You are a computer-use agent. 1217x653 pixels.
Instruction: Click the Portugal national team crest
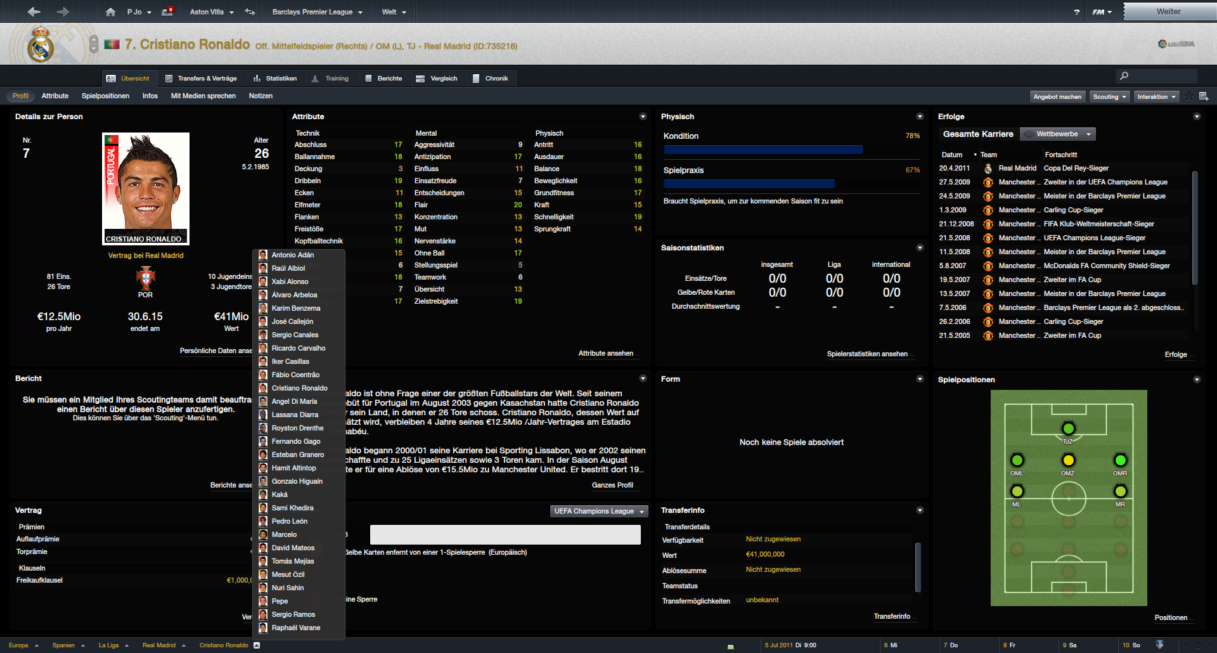pos(146,278)
